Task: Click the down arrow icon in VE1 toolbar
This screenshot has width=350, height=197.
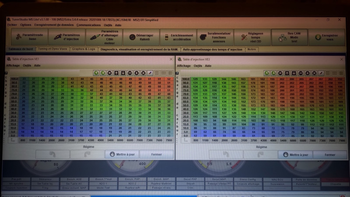Action: tap(122, 73)
